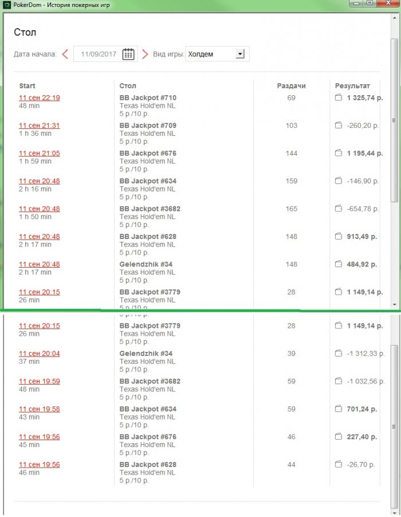Click wallet icon next to -1 032,56 р.

pyautogui.click(x=339, y=381)
